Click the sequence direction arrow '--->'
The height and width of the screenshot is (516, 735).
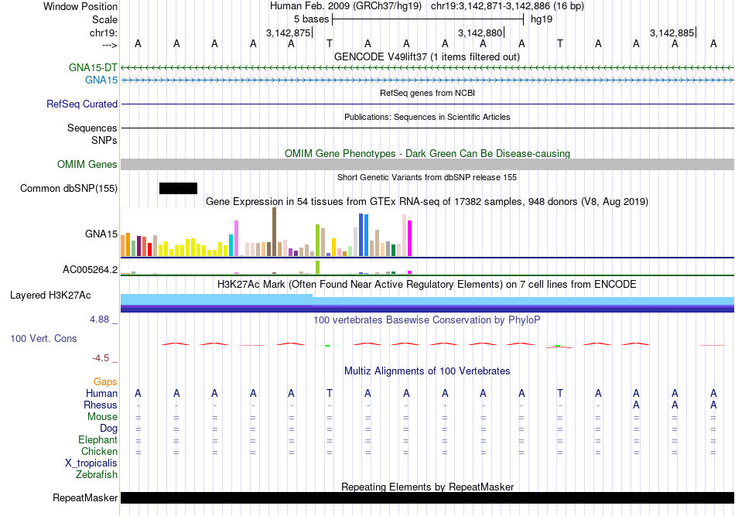109,45
